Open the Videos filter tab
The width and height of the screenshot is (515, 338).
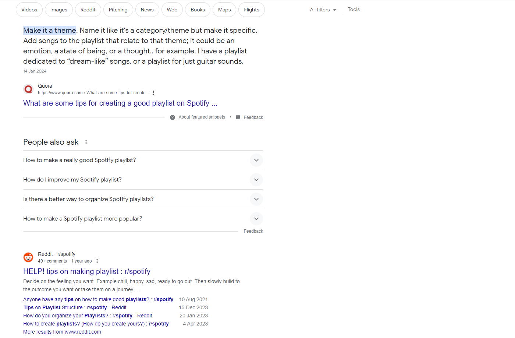[29, 10]
